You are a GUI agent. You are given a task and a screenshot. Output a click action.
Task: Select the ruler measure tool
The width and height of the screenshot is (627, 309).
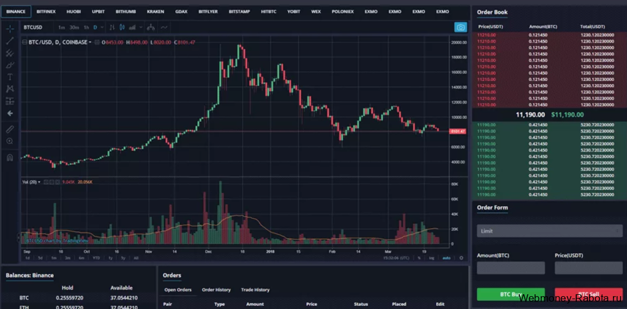(x=10, y=129)
